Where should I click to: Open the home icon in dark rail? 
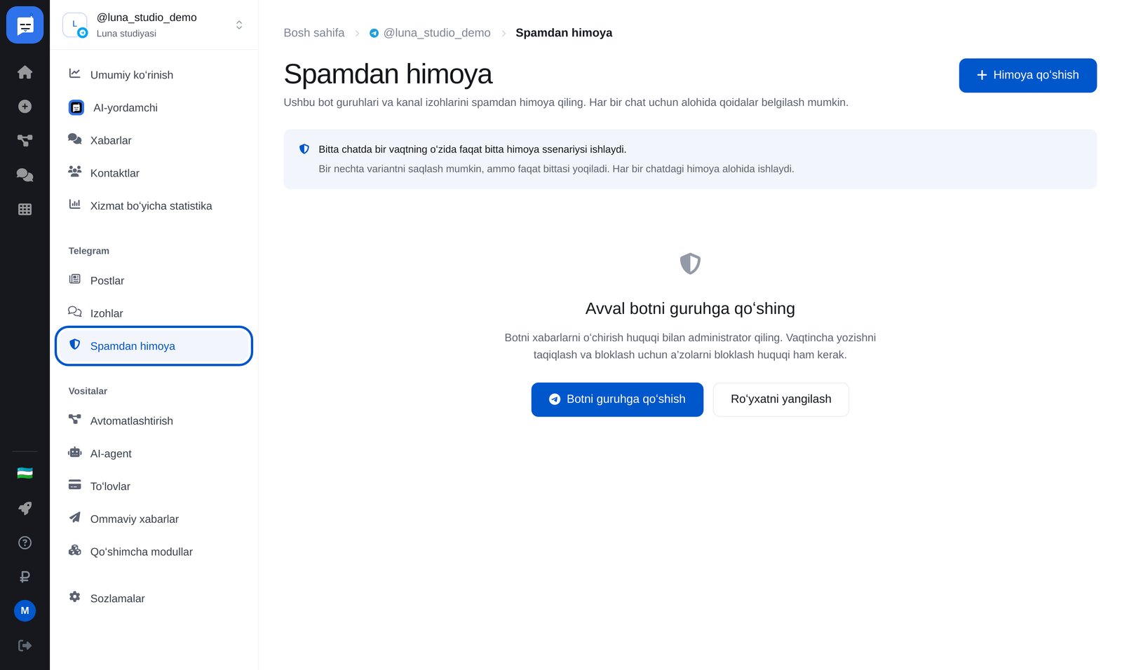(x=25, y=72)
